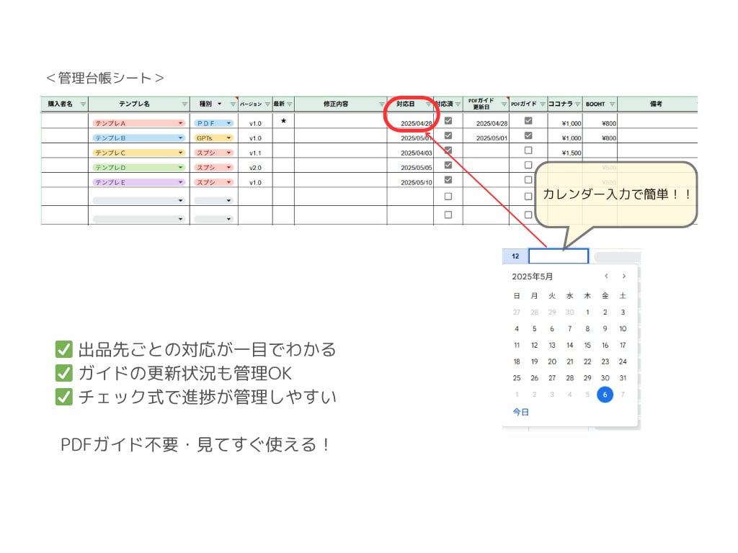Open the テンプレE dropdown chip
This screenshot has width=738, height=553.
pyautogui.click(x=138, y=182)
